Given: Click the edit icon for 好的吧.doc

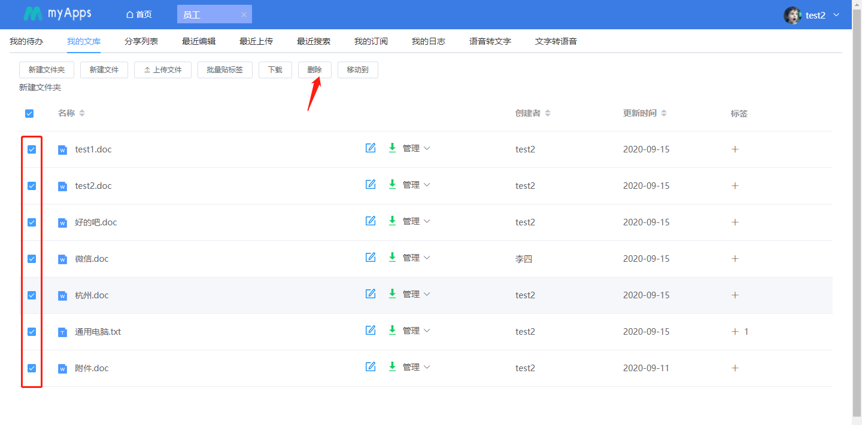Looking at the screenshot, I should (x=371, y=221).
